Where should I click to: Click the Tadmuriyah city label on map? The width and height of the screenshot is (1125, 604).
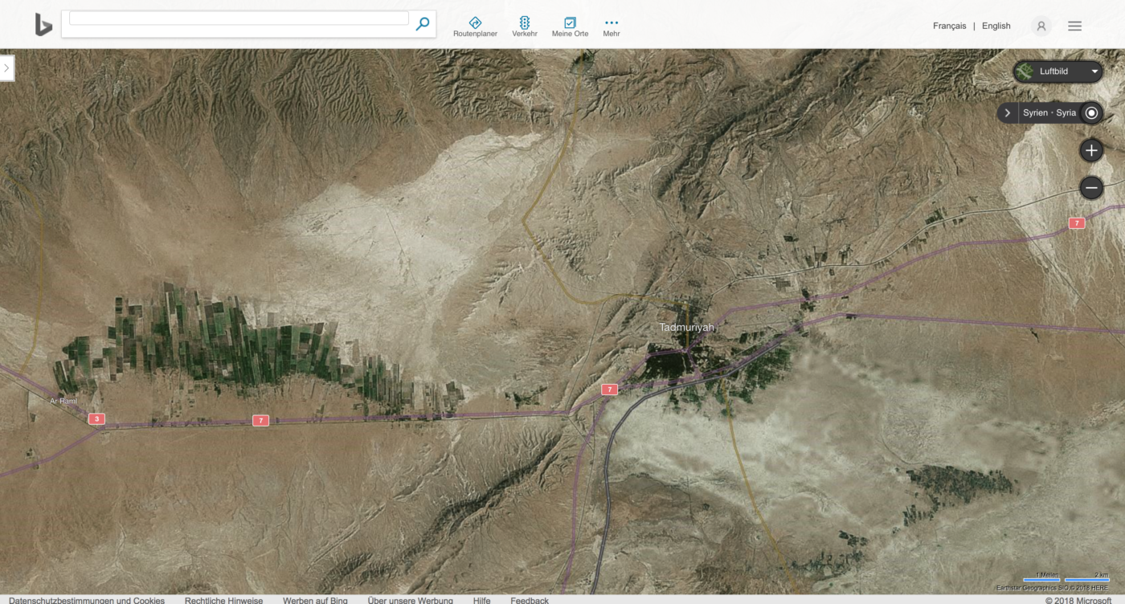click(686, 328)
